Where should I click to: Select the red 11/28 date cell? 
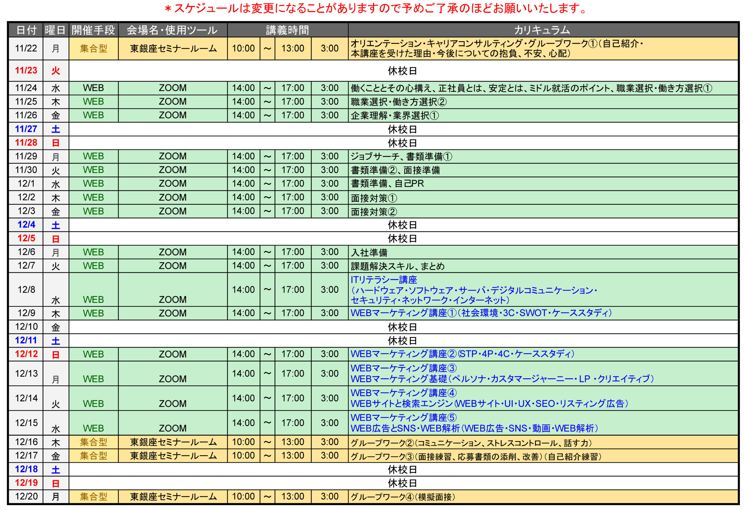(26, 143)
